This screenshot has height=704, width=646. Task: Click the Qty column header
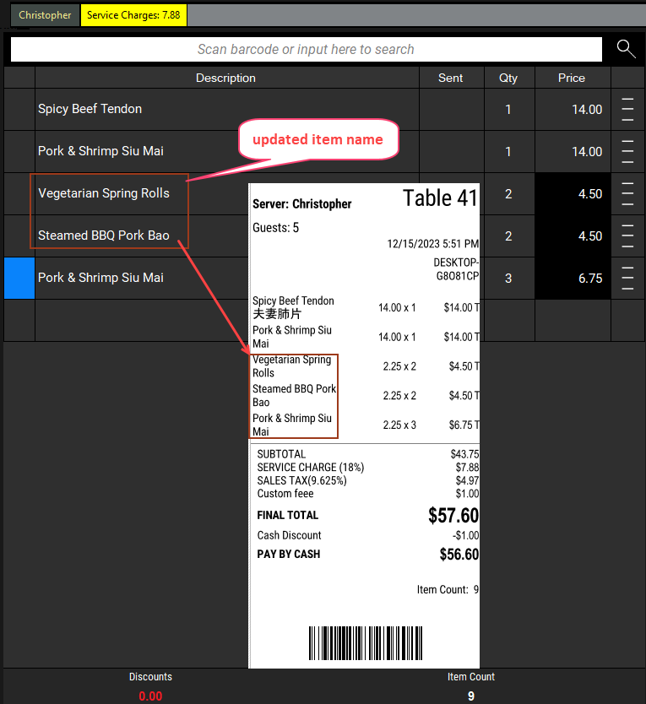pyautogui.click(x=508, y=78)
